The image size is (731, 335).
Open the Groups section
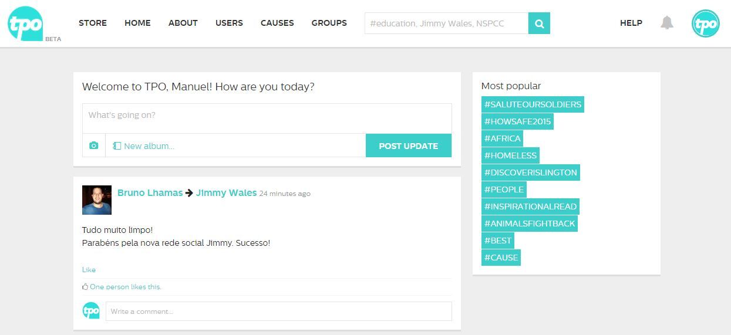coord(329,23)
